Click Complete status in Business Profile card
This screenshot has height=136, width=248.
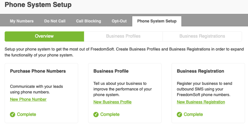coord(110,115)
